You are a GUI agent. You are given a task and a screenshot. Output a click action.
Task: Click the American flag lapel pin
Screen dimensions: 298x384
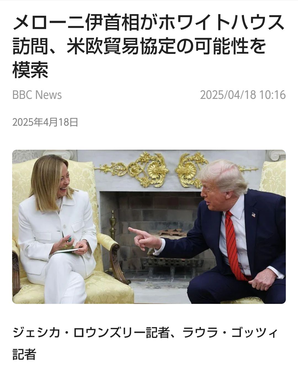click(x=254, y=214)
